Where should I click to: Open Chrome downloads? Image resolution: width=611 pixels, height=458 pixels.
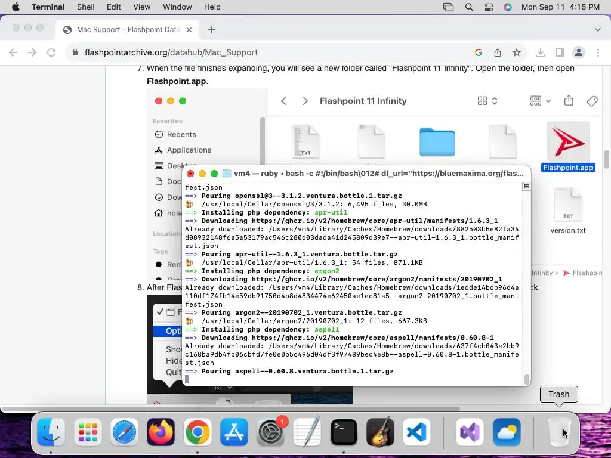[x=541, y=52]
